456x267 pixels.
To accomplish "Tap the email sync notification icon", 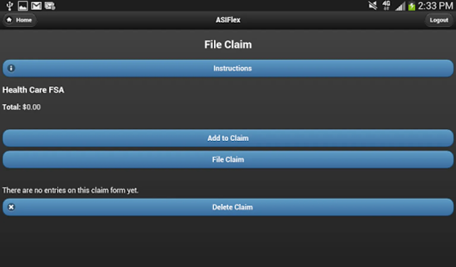I will click(50, 6).
